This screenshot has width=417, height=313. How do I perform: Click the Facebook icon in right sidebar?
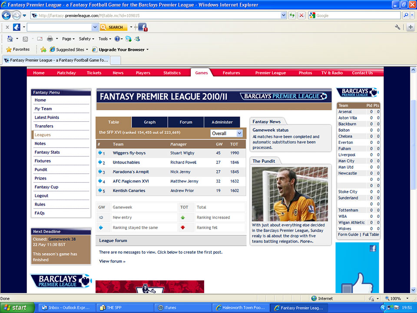click(x=373, y=248)
